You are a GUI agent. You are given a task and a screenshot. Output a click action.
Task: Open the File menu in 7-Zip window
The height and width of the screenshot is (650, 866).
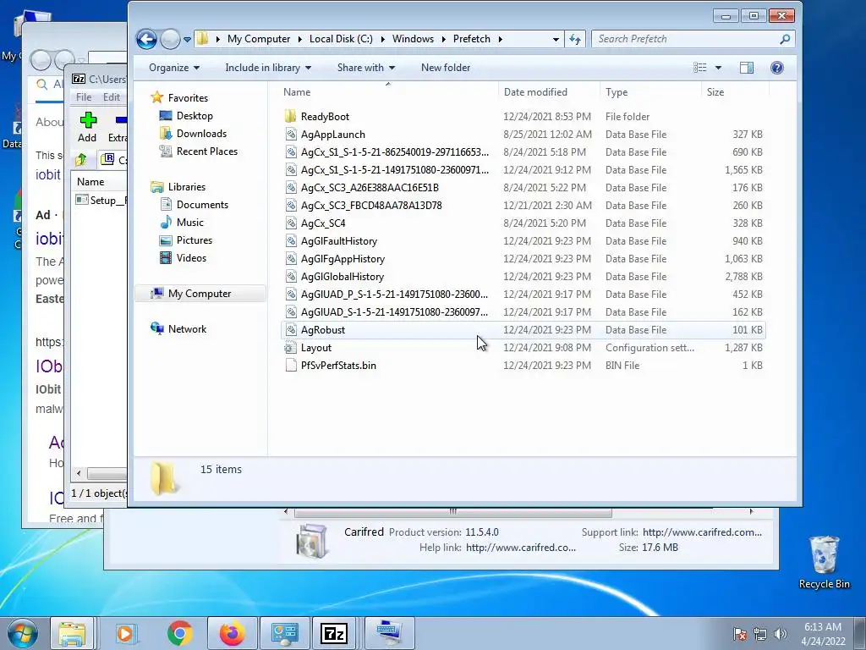tap(84, 97)
